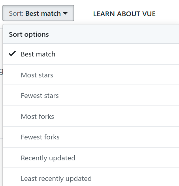
Task: Open the Sort: Best match dropdown
Action: click(38, 13)
